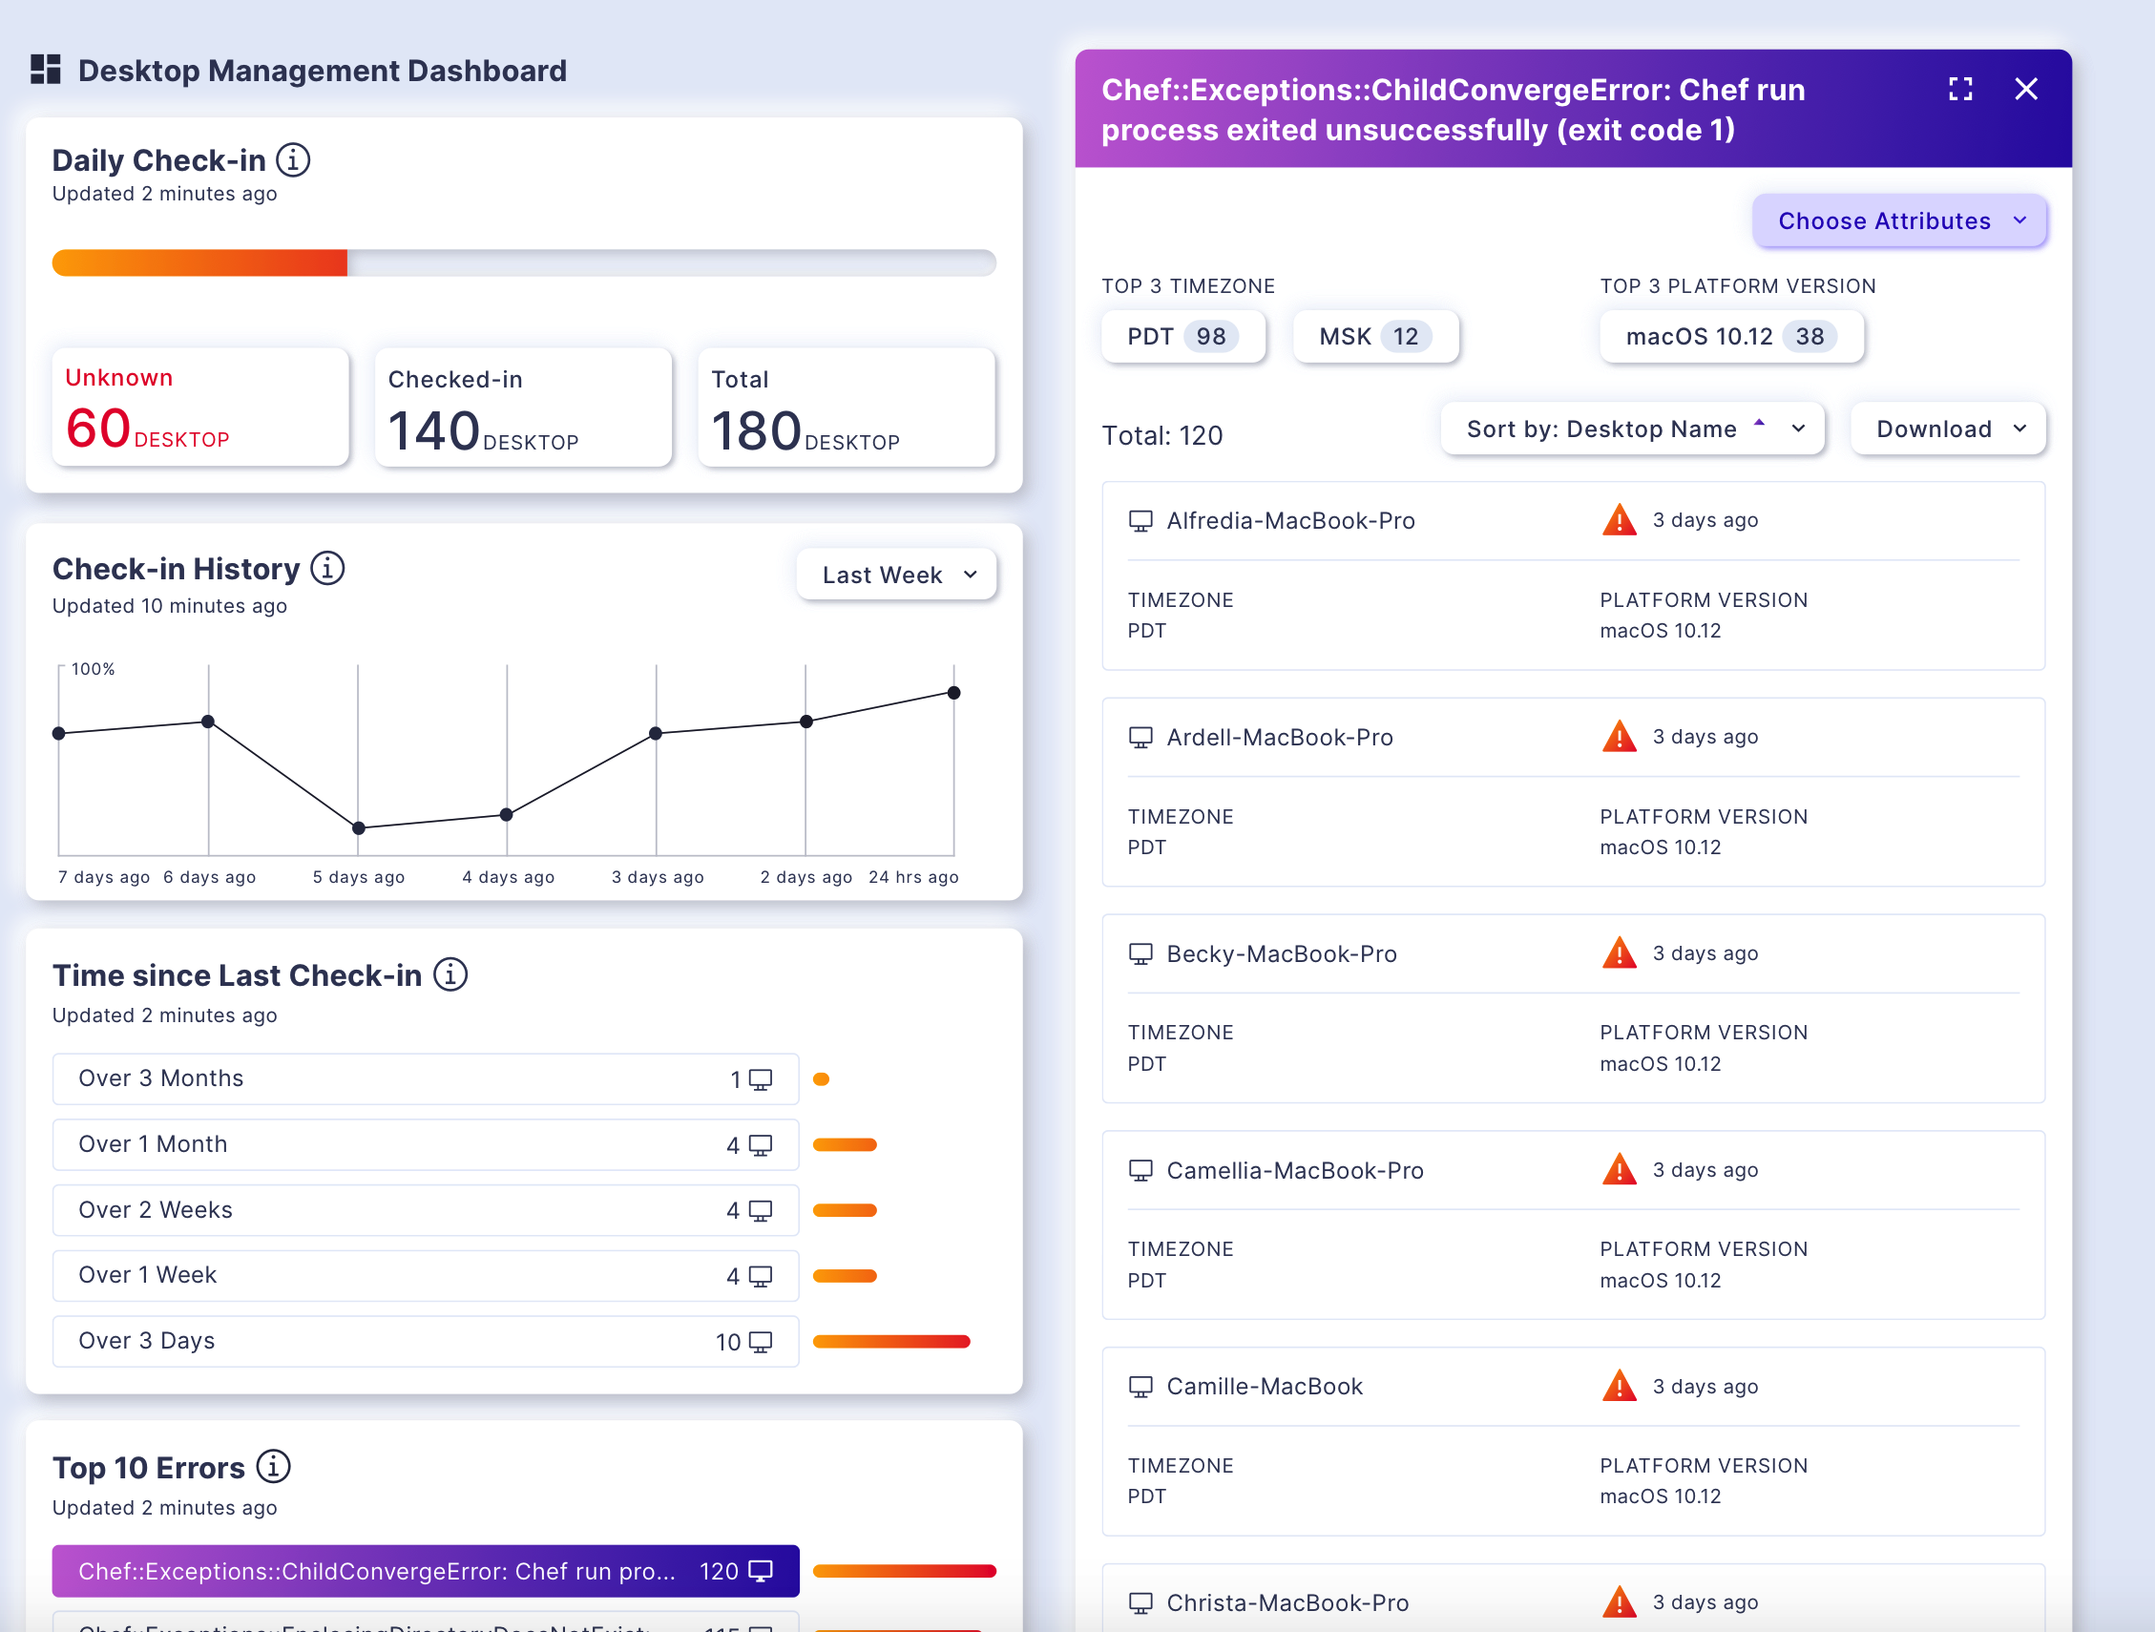Click the Check-in History info icon
The image size is (2155, 1632).
(x=327, y=568)
